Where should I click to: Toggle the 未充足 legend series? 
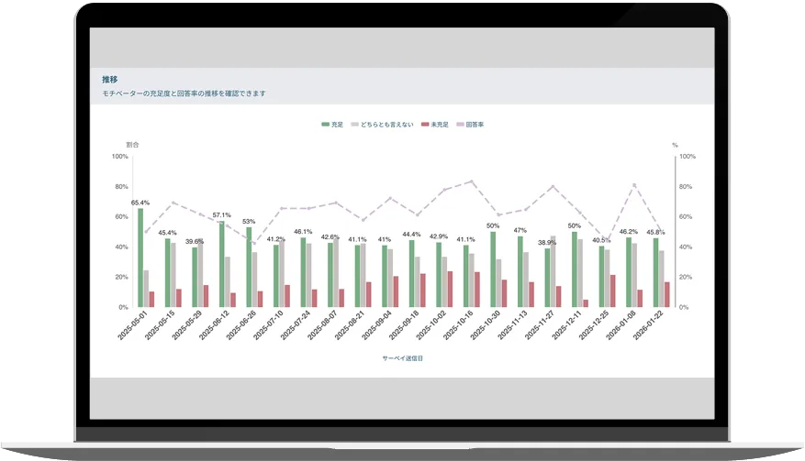pos(440,124)
